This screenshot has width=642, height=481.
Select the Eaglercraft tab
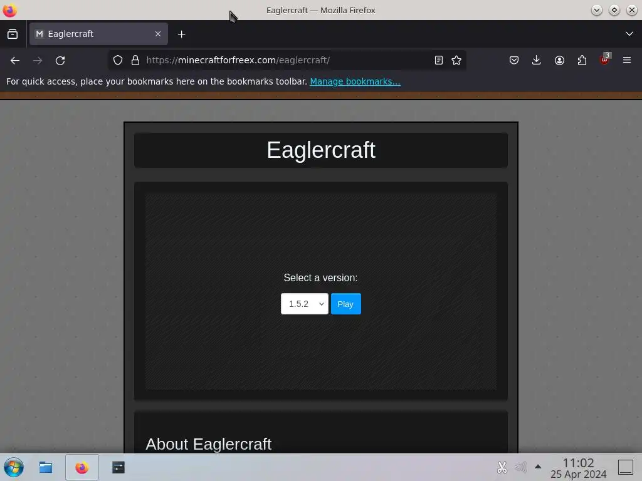(x=98, y=34)
